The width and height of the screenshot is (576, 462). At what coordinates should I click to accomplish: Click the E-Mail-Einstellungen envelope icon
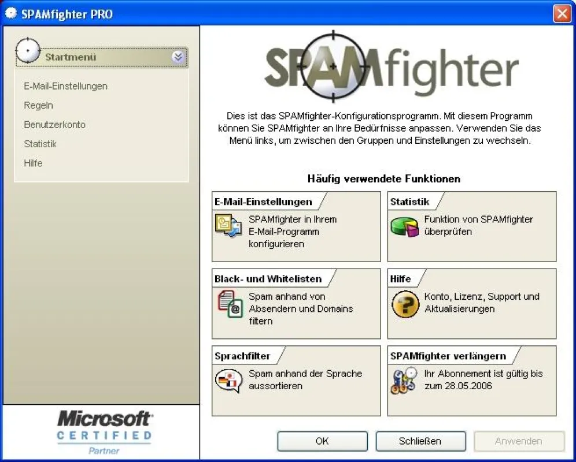pyautogui.click(x=228, y=226)
